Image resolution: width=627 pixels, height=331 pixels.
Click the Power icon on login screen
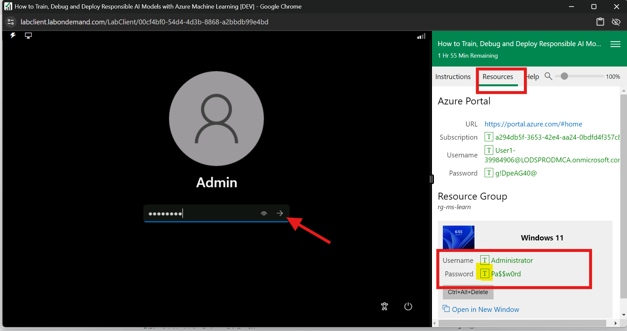click(408, 306)
